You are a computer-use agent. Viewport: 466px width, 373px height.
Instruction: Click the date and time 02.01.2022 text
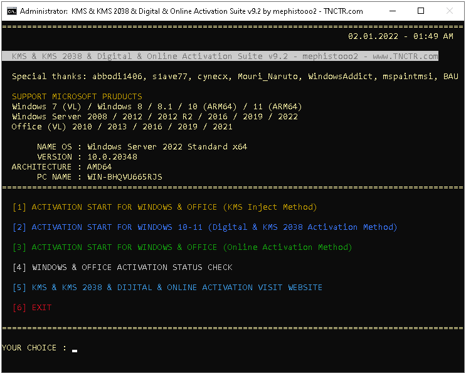pos(401,36)
